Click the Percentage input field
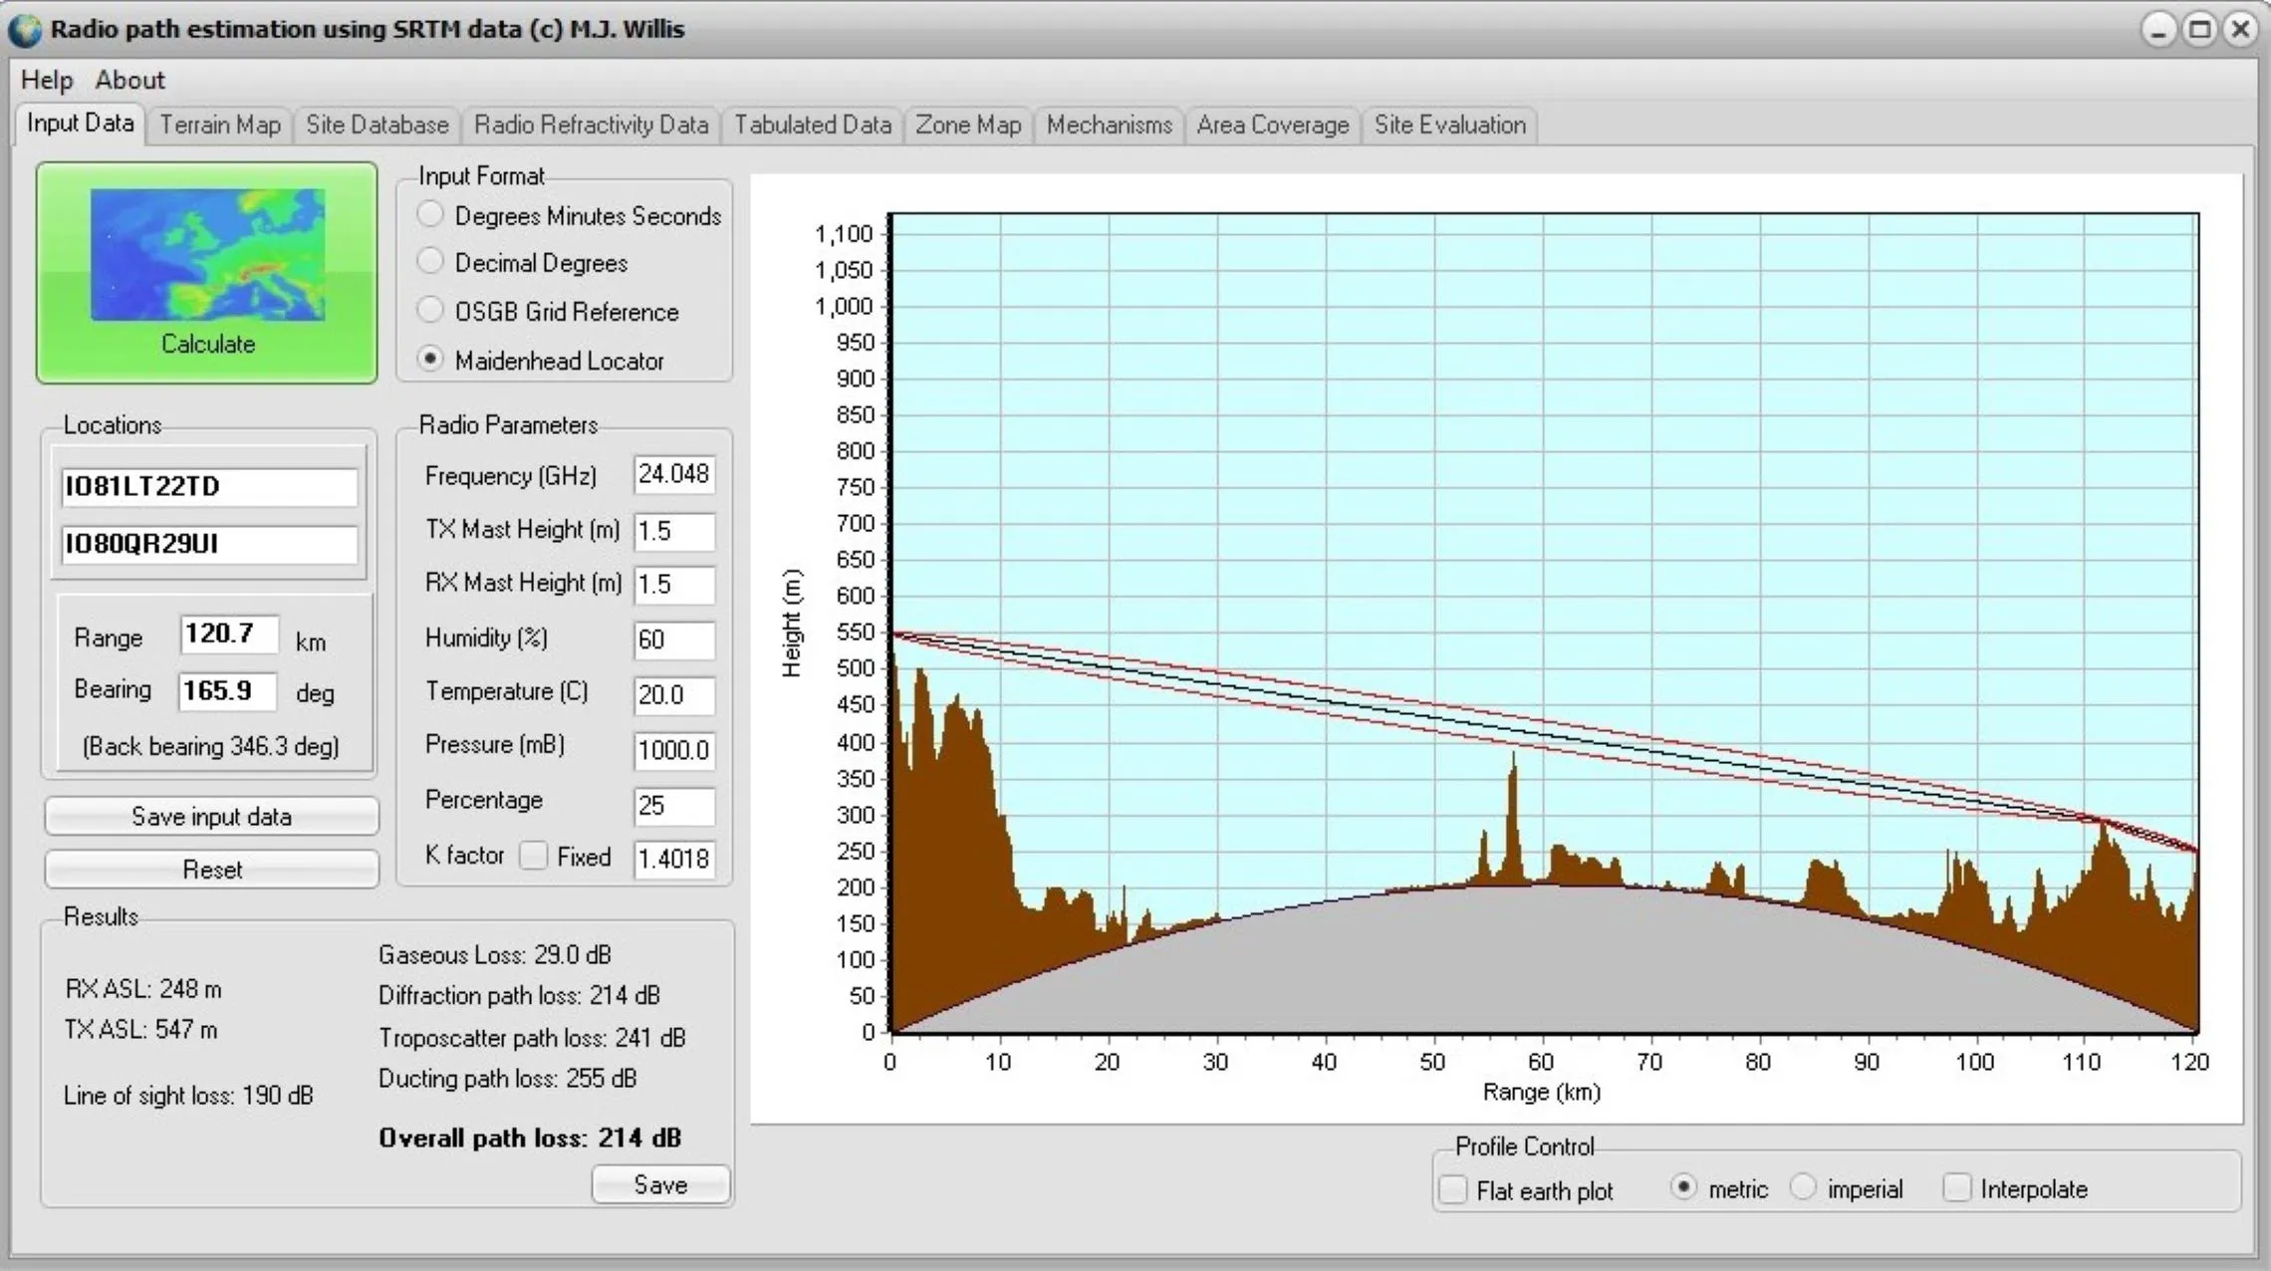Image resolution: width=2271 pixels, height=1271 pixels. (674, 806)
